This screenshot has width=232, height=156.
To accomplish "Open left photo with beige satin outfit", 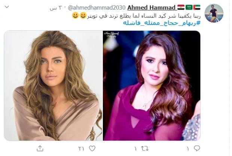I will click(53, 86).
